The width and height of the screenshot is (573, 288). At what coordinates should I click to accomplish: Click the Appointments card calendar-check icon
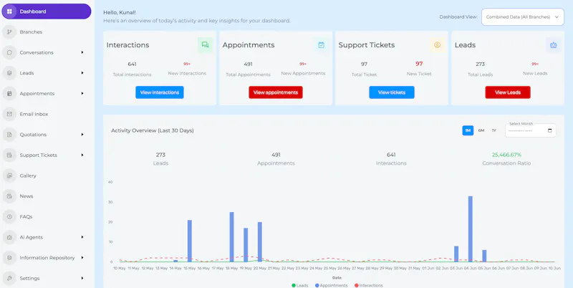click(321, 45)
